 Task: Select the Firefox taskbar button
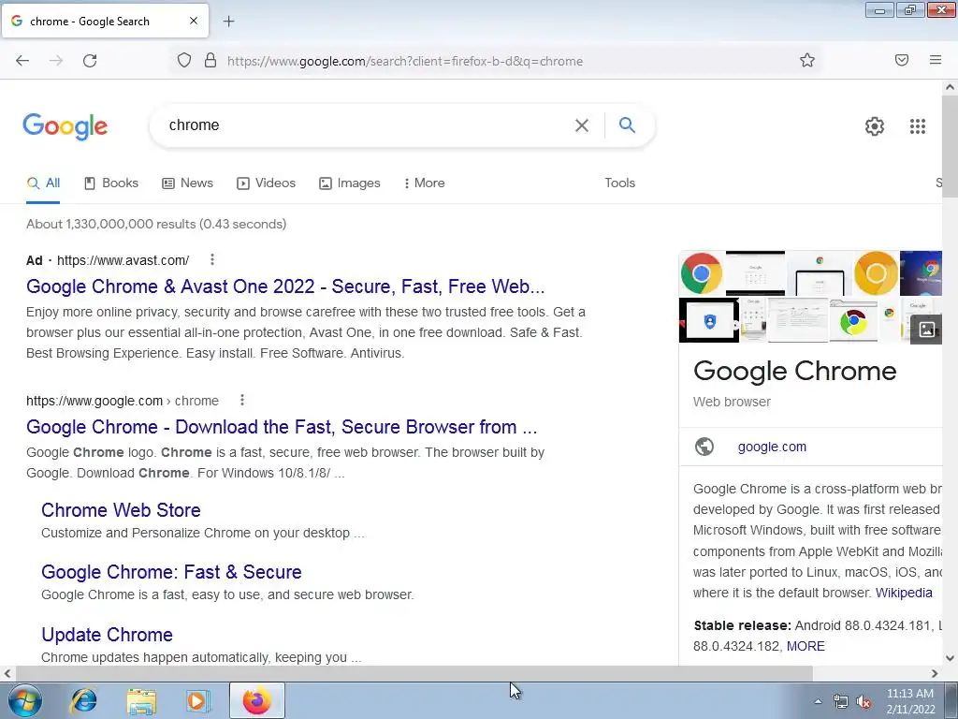point(257,700)
